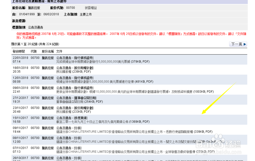The width and height of the screenshot is (255, 161).
Task: Select the 公告及通告 - [季度業績] title
Action: coord(72,118)
